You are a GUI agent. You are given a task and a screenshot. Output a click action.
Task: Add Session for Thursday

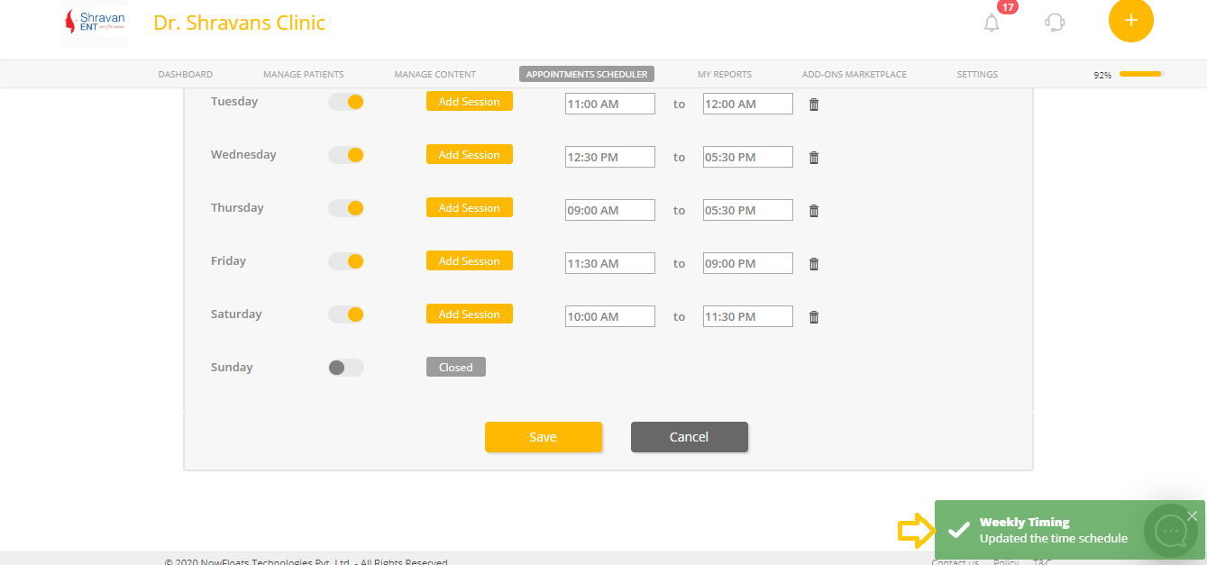point(470,207)
